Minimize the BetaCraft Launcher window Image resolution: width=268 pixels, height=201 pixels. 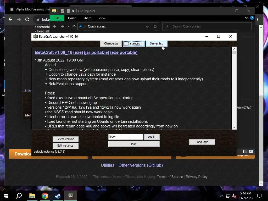click(x=207, y=36)
